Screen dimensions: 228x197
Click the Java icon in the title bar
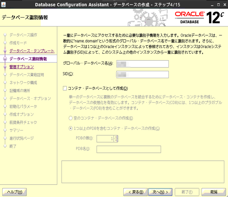[x=4, y=5]
